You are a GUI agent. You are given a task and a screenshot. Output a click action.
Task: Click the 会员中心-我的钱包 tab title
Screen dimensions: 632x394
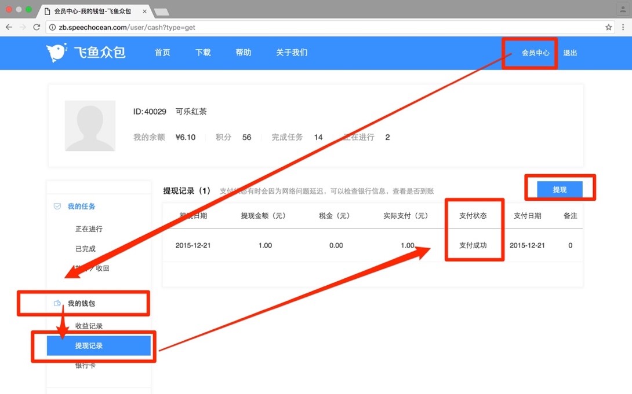[x=93, y=11]
